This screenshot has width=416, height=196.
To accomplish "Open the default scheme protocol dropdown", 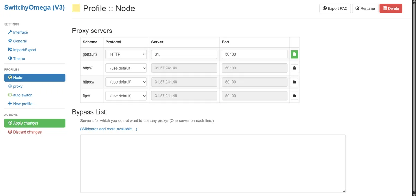I will [x=126, y=54].
